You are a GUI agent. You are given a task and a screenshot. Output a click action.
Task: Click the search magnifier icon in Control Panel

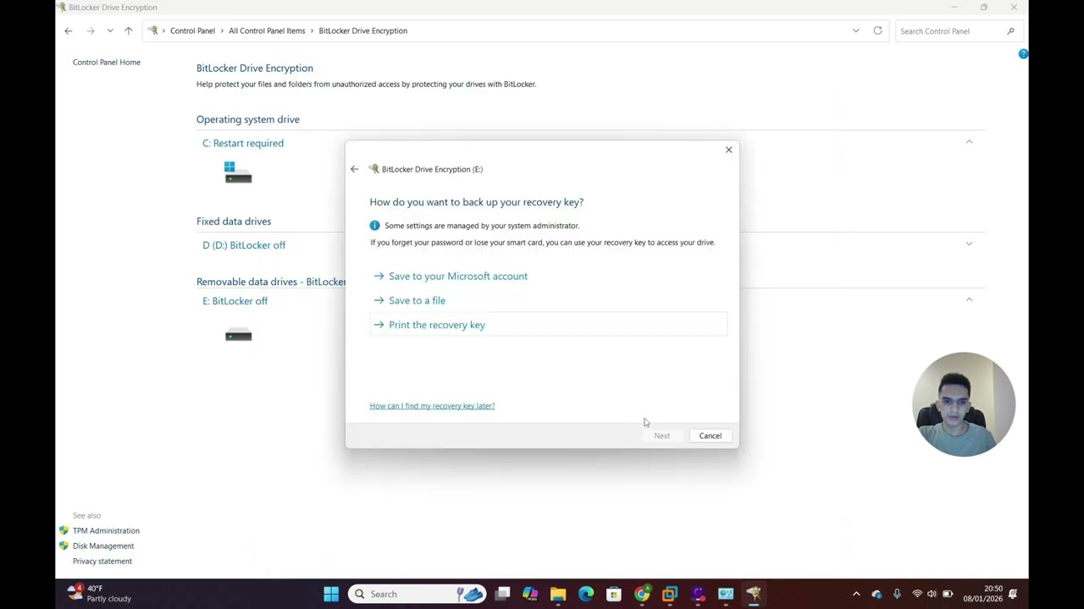(1010, 31)
